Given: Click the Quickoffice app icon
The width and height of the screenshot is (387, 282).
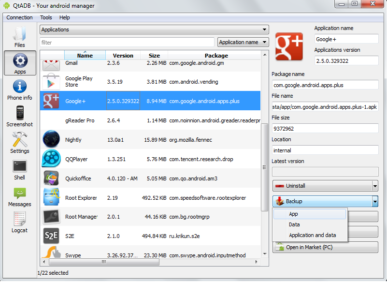Looking at the screenshot, I should [51, 178].
